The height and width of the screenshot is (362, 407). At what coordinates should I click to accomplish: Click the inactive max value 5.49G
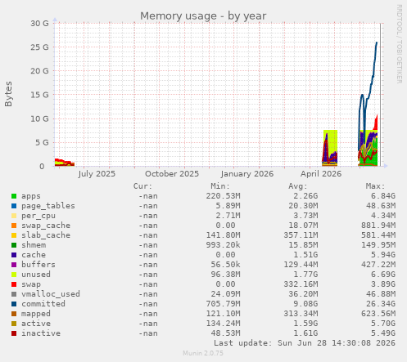click(382, 333)
